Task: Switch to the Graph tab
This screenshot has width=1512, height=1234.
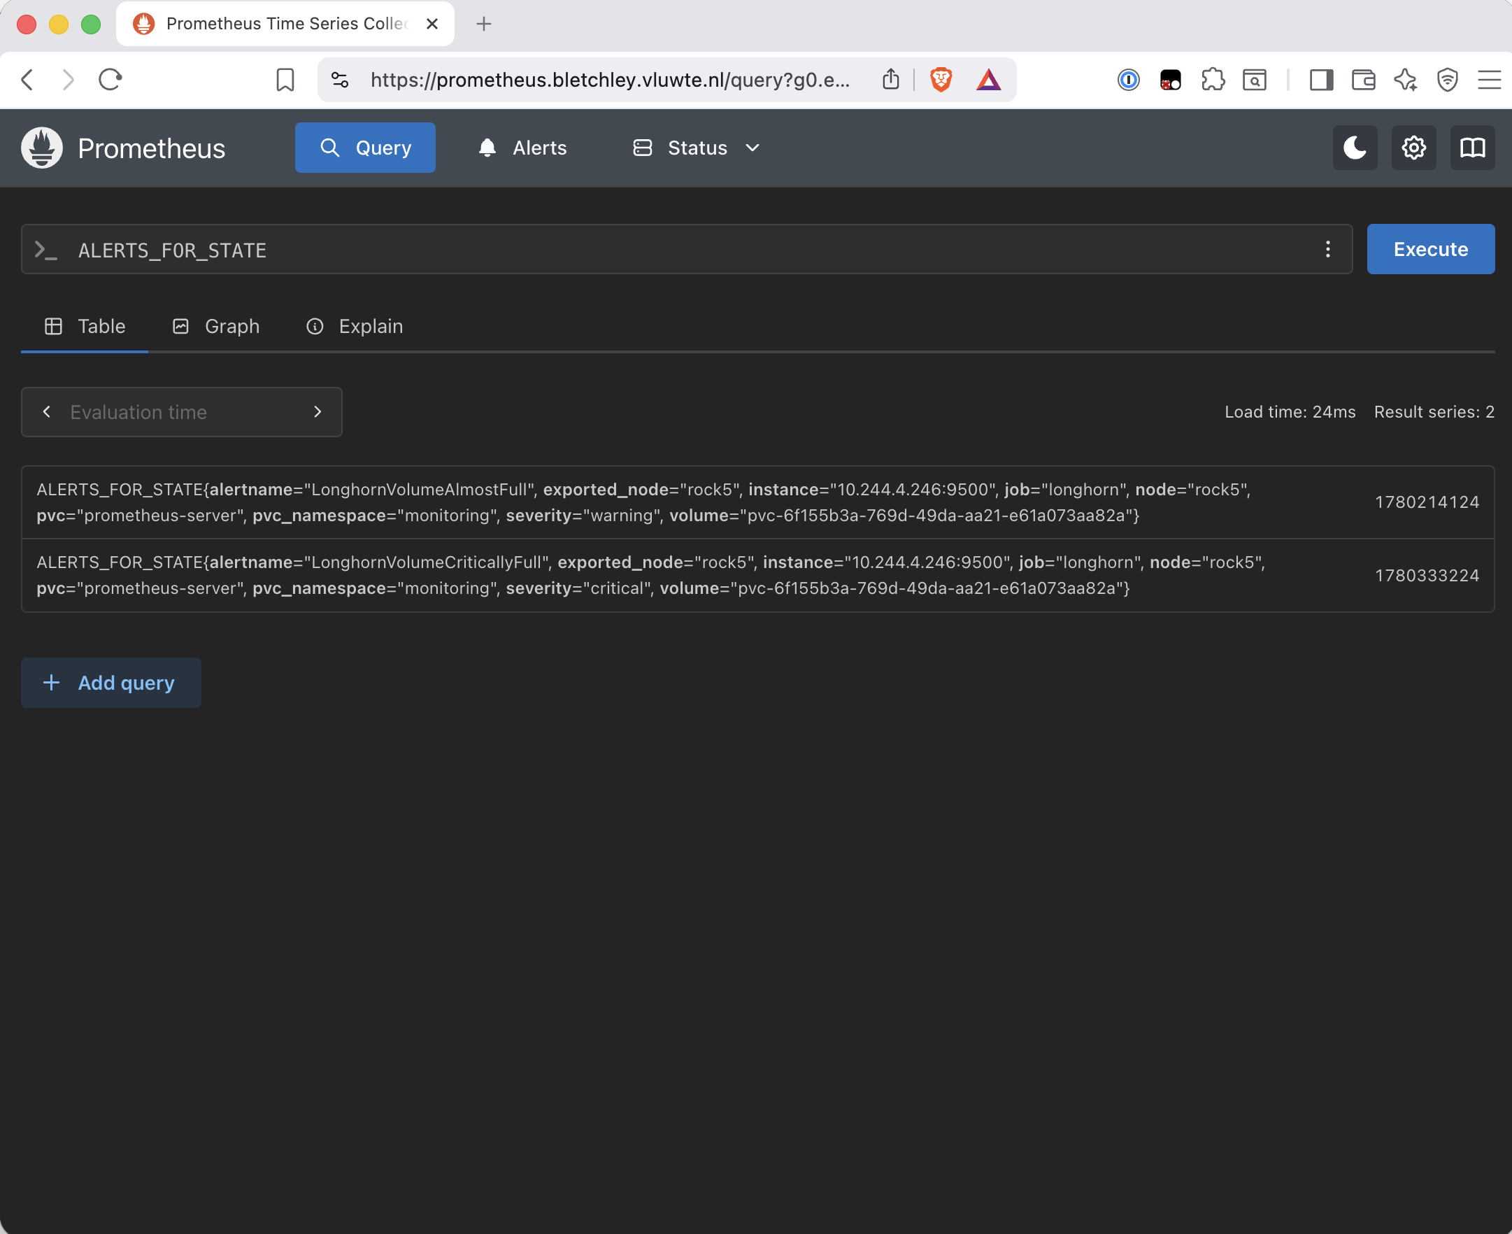Action: [216, 326]
